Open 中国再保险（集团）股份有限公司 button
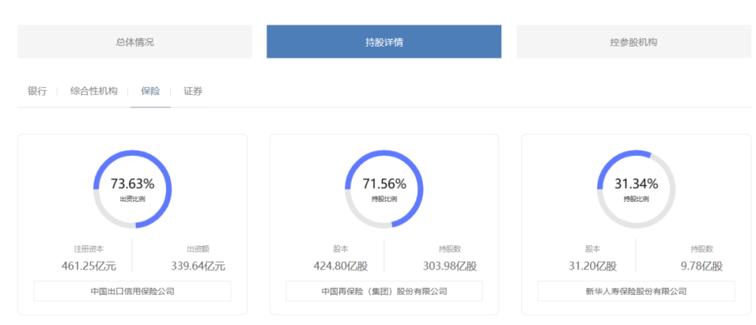 point(384,291)
